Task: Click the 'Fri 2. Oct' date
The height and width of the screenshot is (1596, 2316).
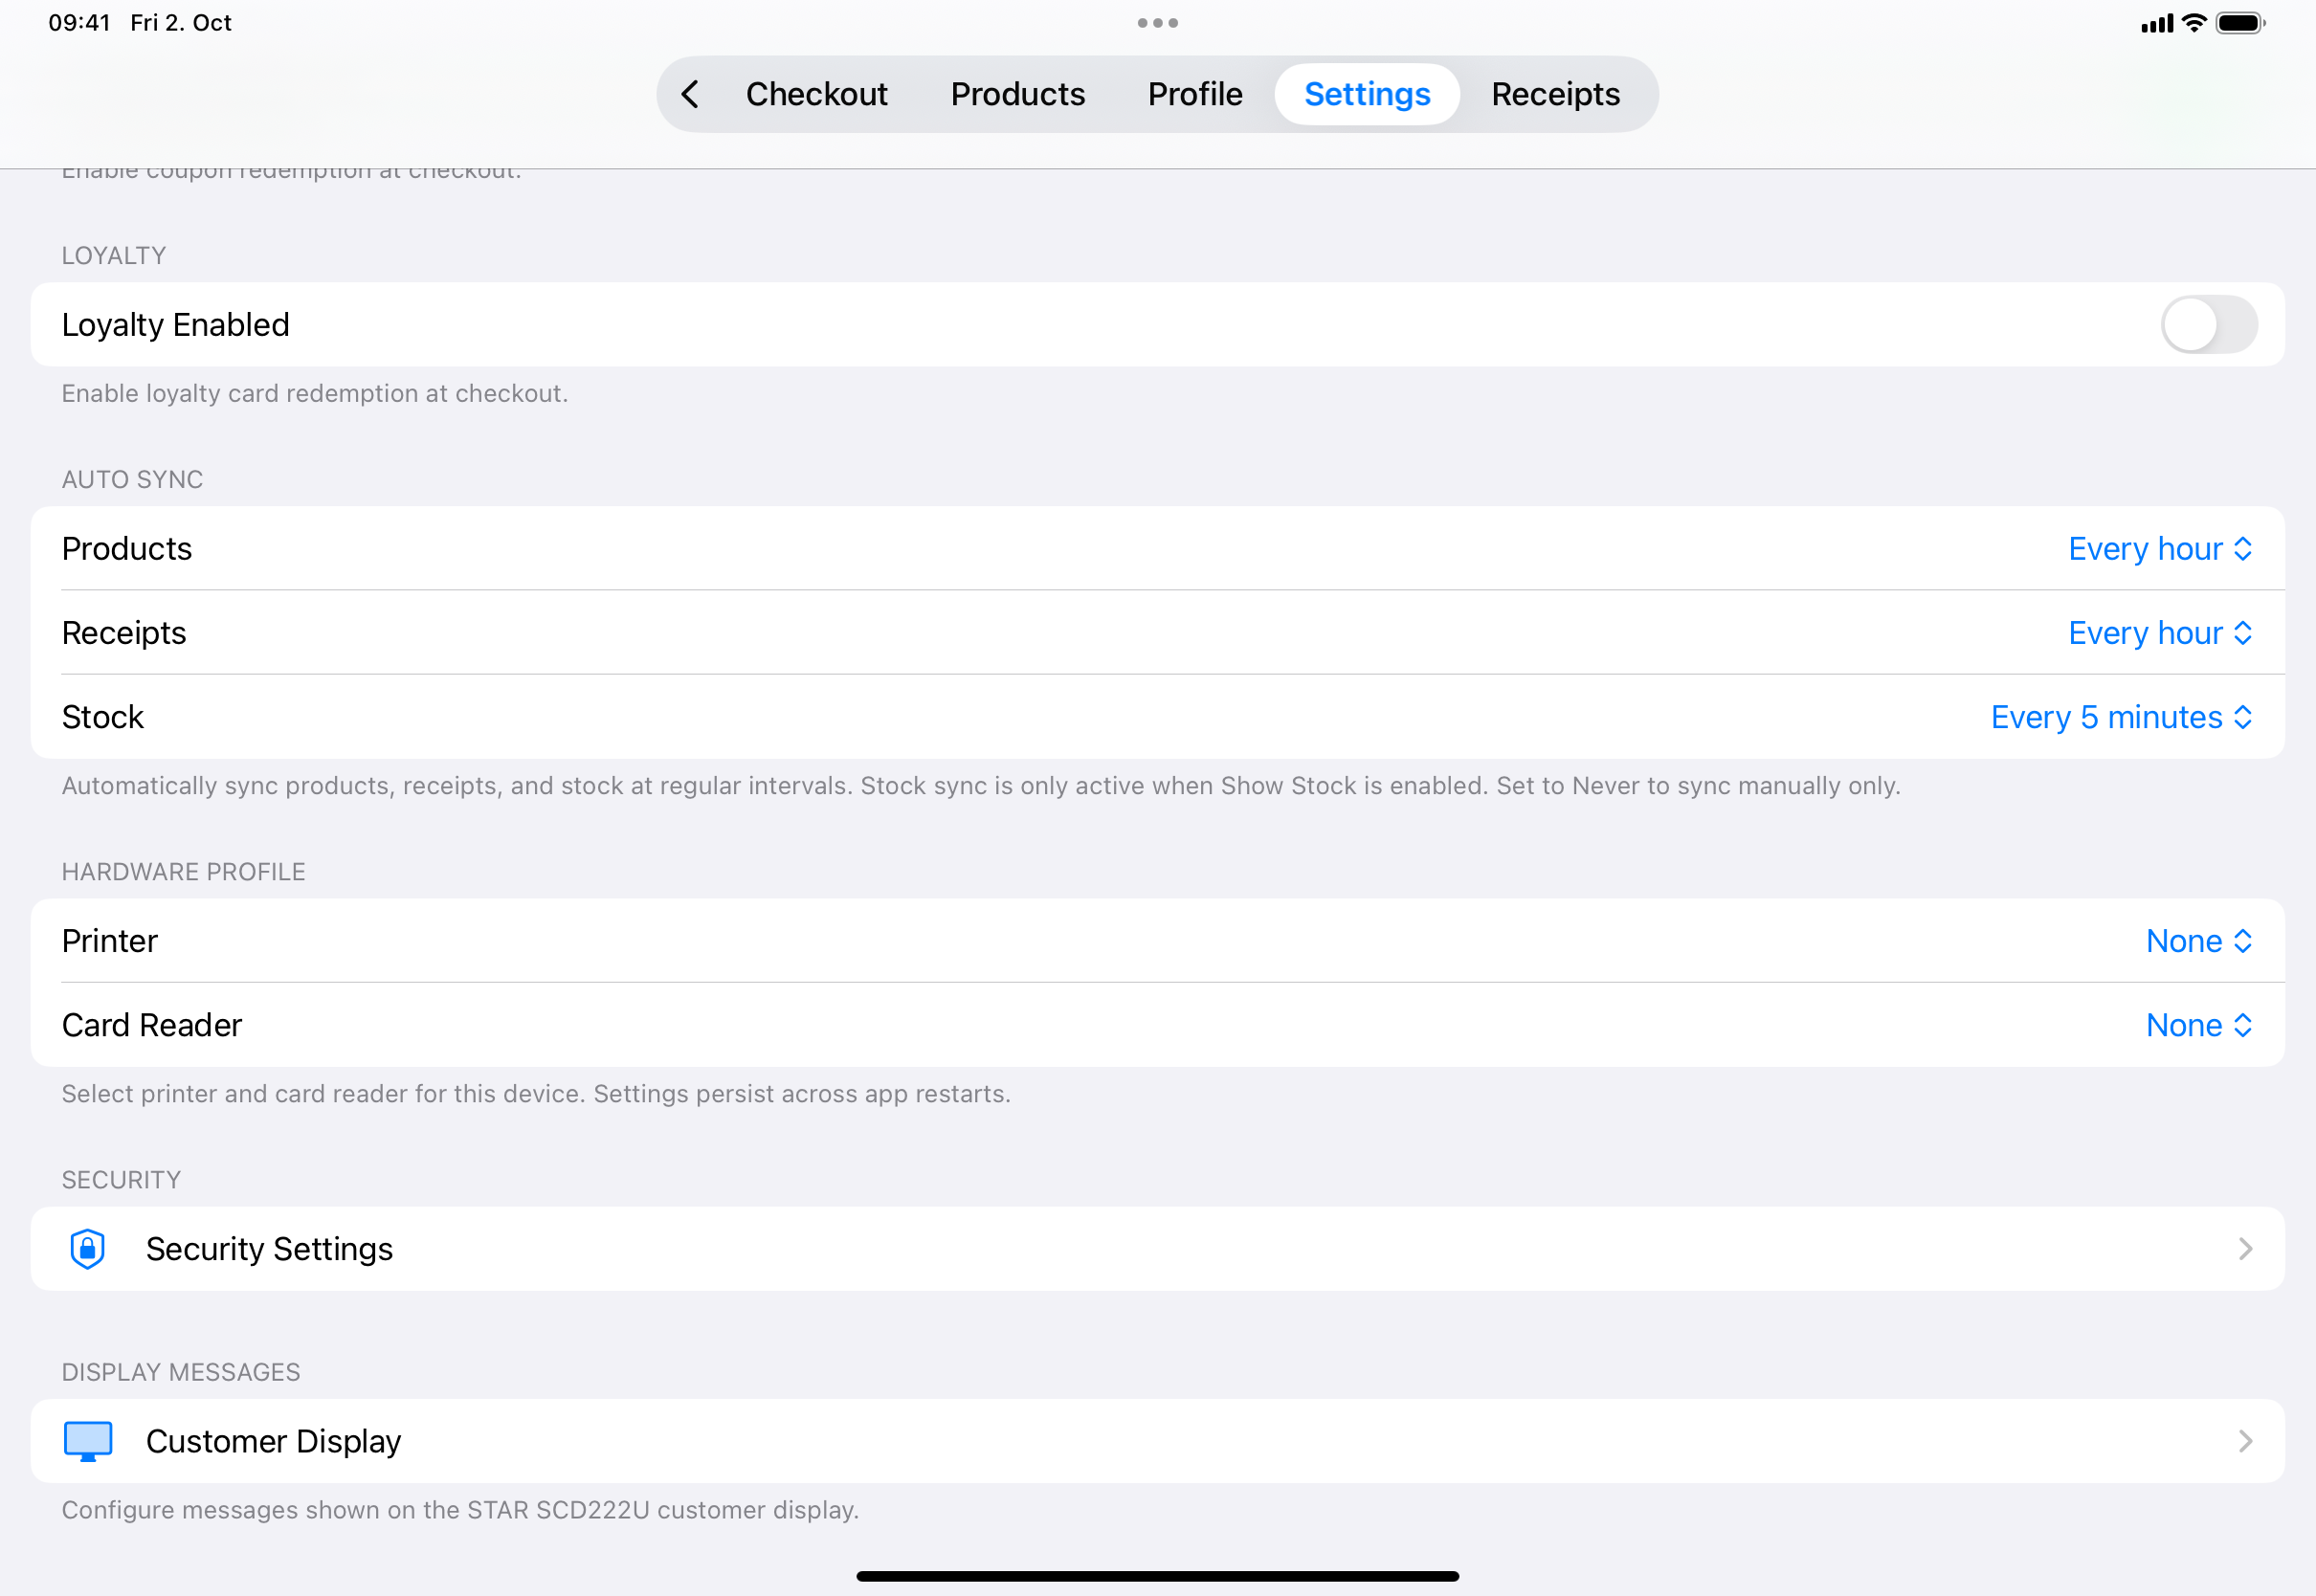Action: click(x=181, y=22)
